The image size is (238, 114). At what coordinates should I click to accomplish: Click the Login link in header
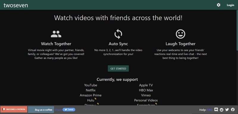230,5
